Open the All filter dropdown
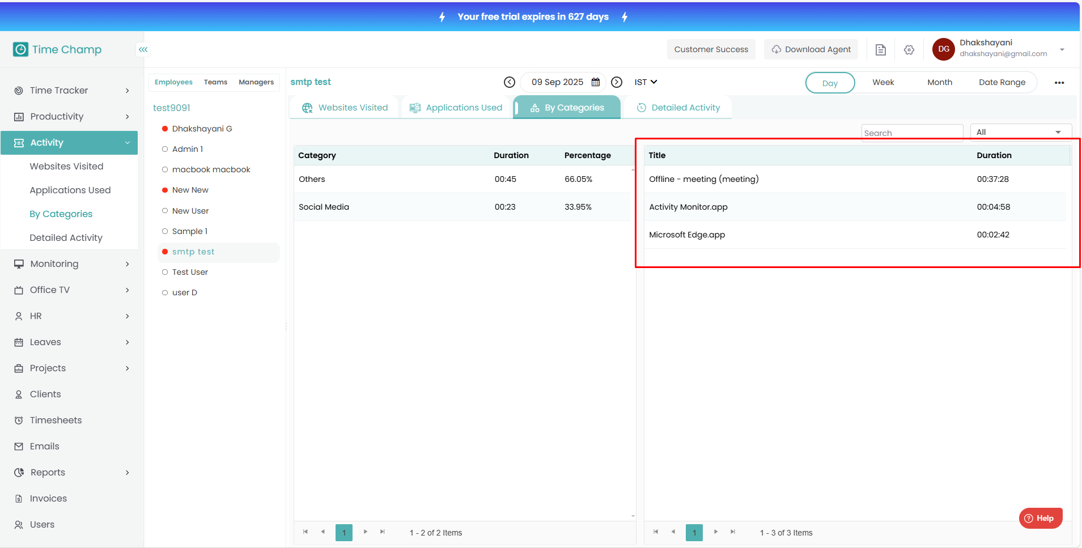Screen dimensions: 1082x548 click(x=1020, y=132)
